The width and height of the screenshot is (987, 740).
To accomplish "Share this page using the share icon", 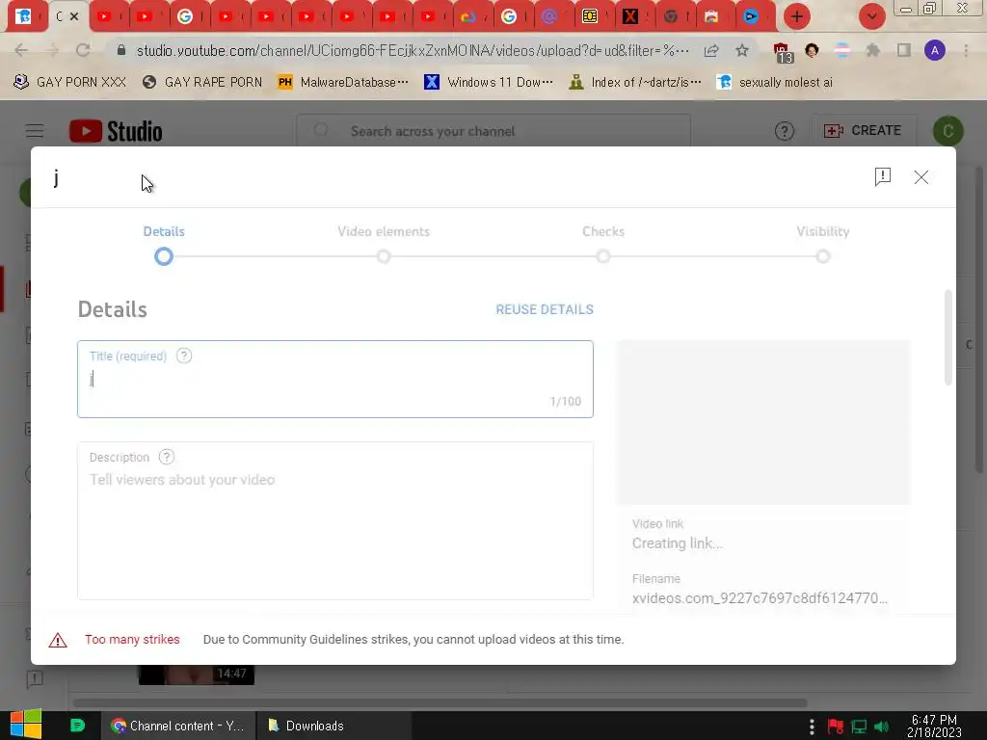I will pyautogui.click(x=711, y=50).
